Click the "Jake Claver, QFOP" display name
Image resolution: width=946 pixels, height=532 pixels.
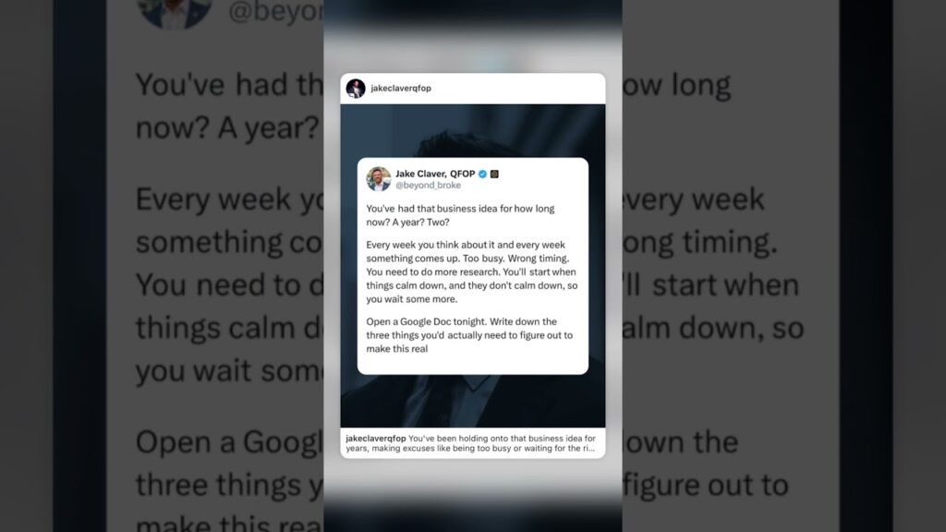[x=435, y=174]
